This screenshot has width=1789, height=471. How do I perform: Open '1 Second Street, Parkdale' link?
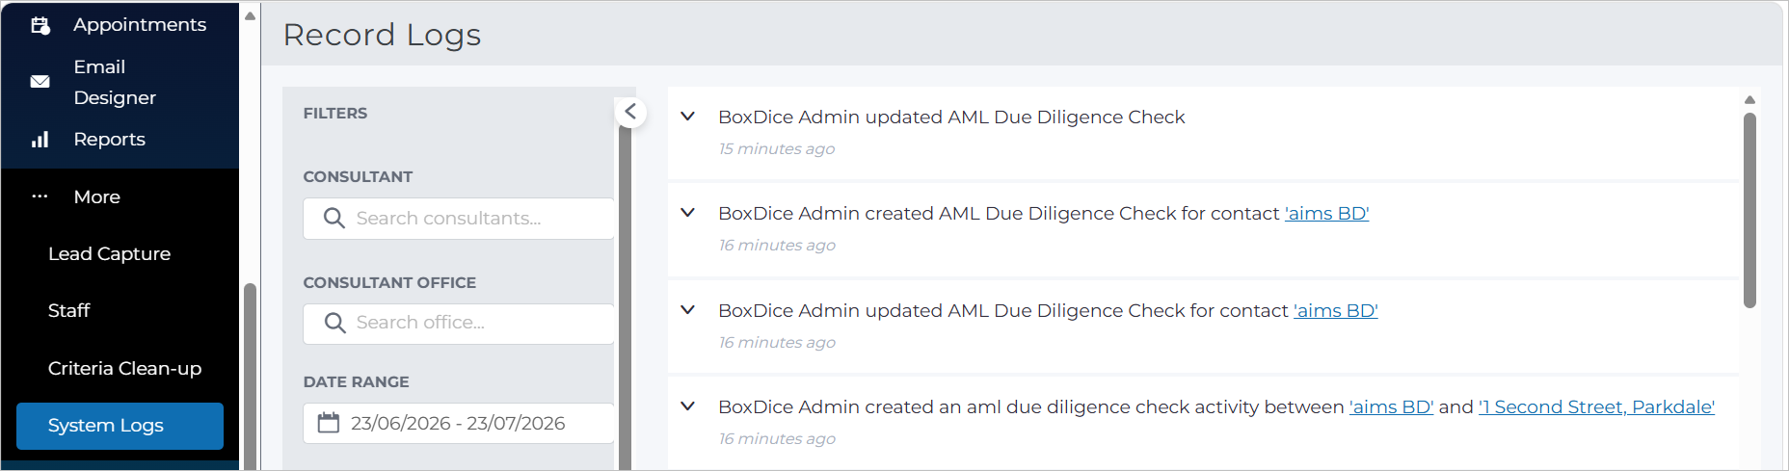(x=1596, y=406)
